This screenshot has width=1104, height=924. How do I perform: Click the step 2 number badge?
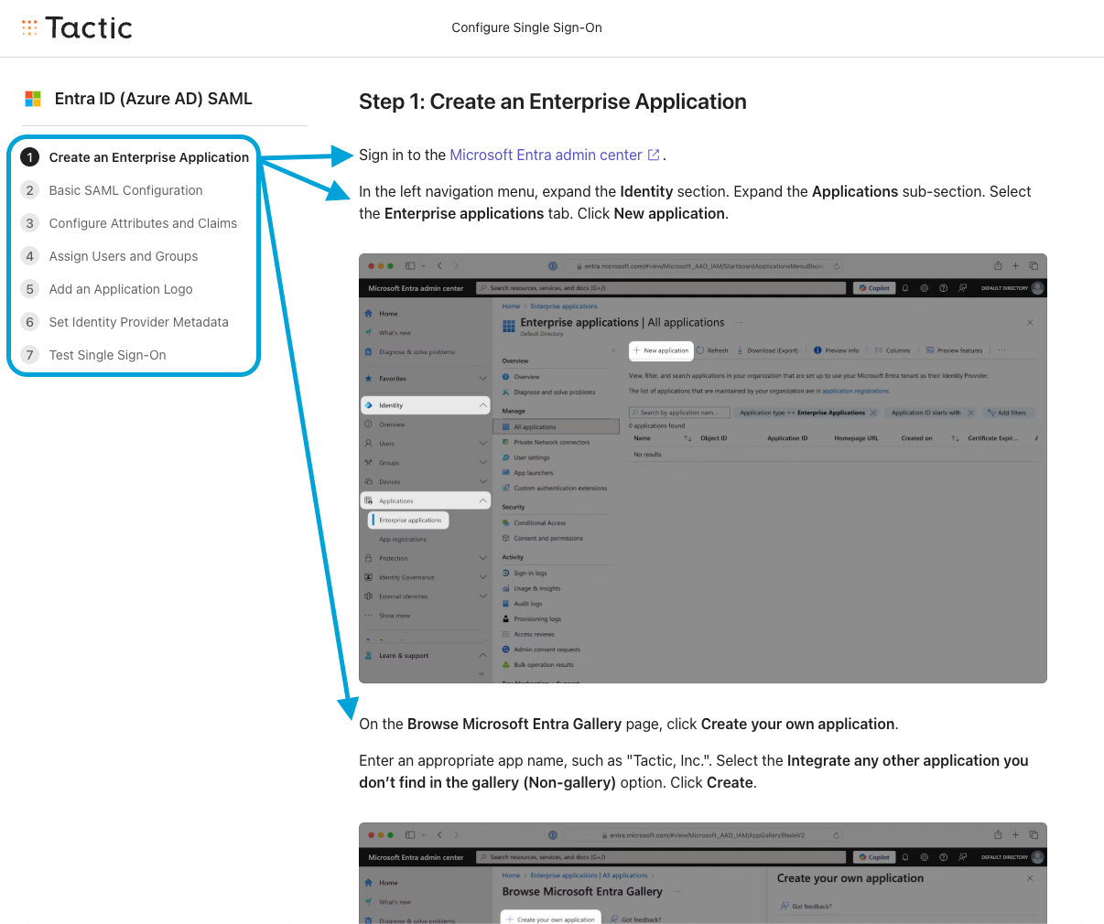click(x=30, y=190)
